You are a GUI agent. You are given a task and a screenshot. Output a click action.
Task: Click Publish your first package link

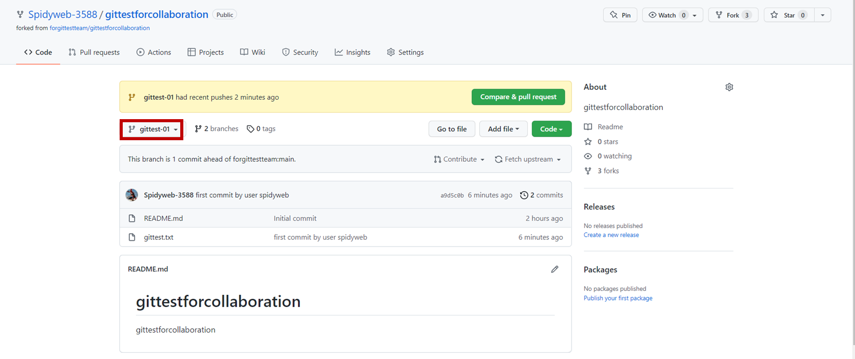click(x=618, y=298)
